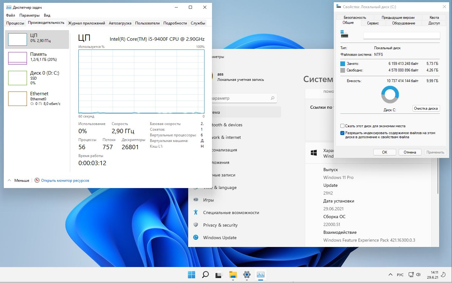
Task: Click the search icon in Settings search box
Action: click(x=273, y=98)
